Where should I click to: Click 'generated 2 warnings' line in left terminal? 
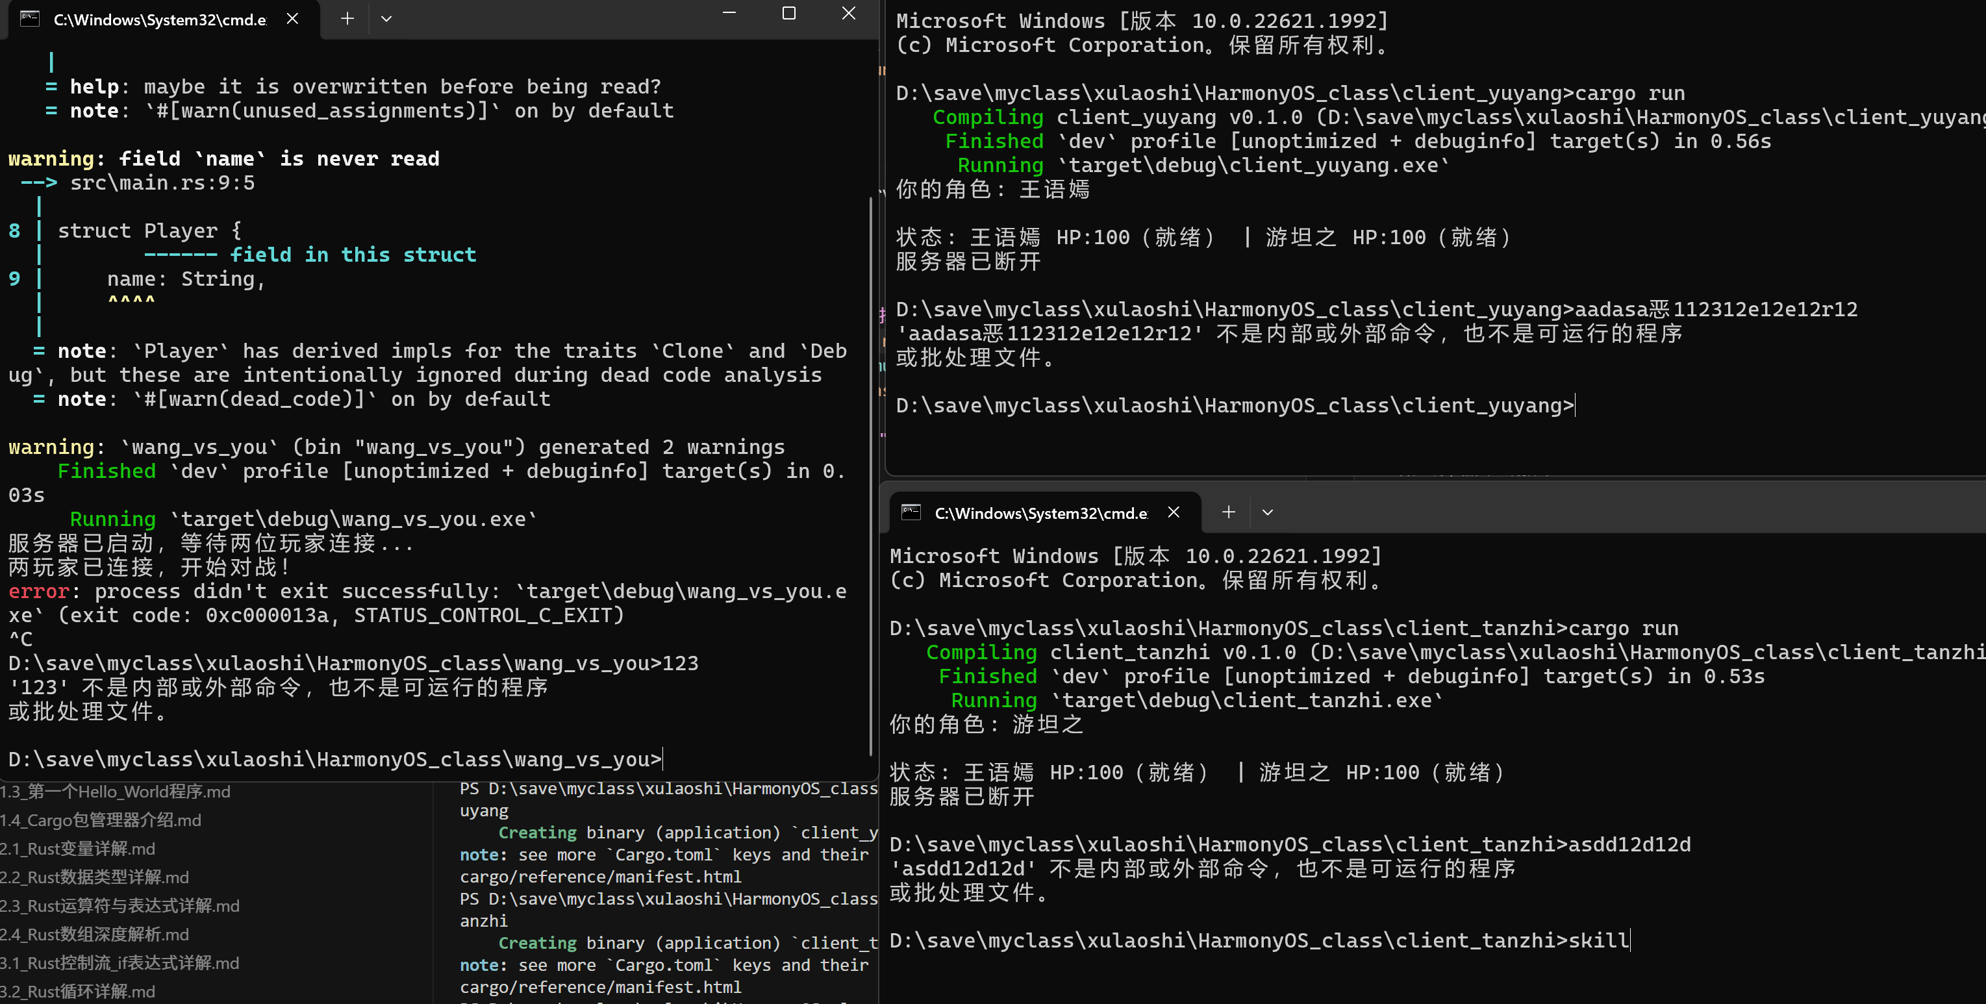396,447
